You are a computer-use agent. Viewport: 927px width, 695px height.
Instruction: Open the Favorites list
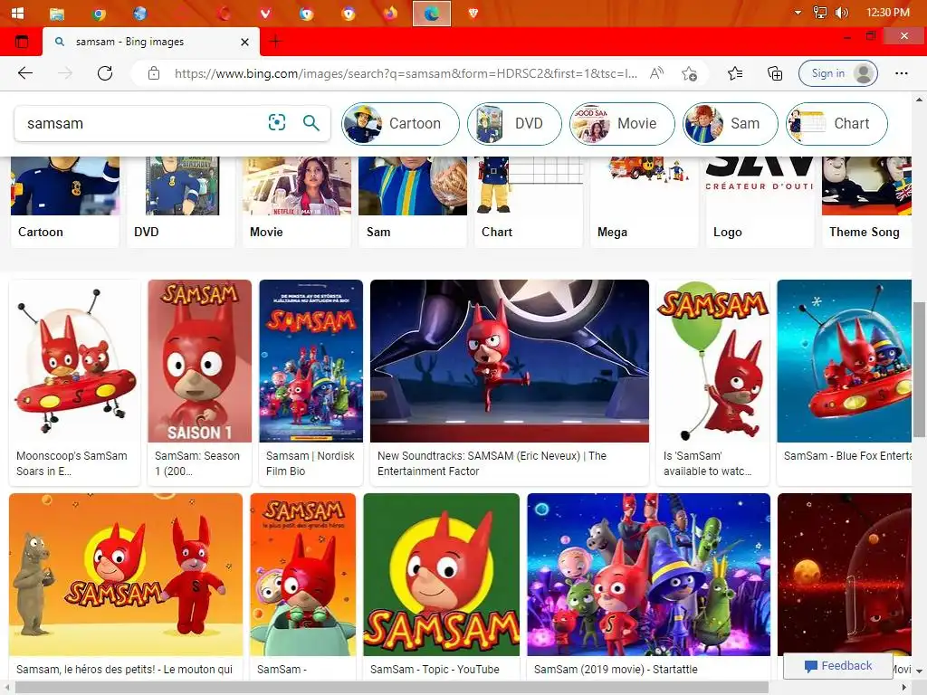click(x=735, y=73)
